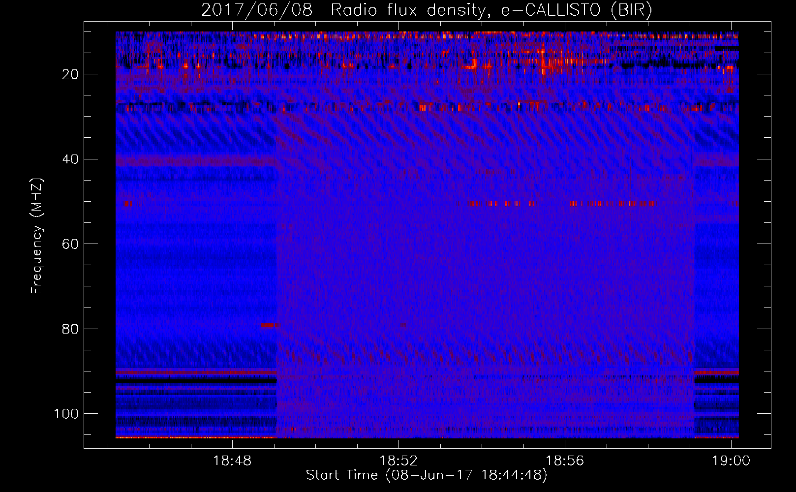
Task: Click the 60 MHz frequency tick label
Action: pos(70,244)
